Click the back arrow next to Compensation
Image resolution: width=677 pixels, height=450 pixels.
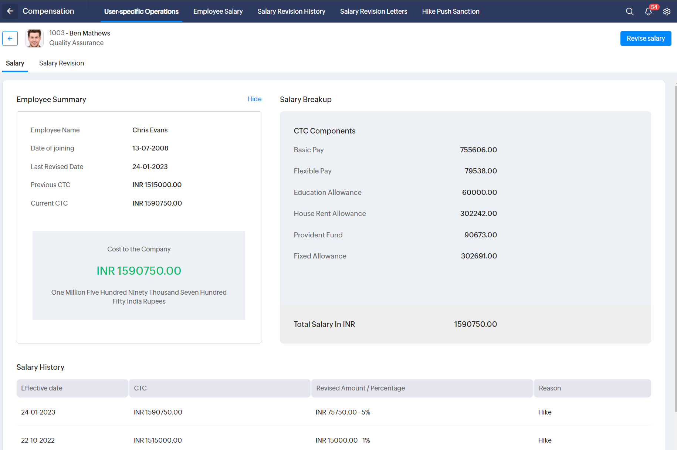10,11
